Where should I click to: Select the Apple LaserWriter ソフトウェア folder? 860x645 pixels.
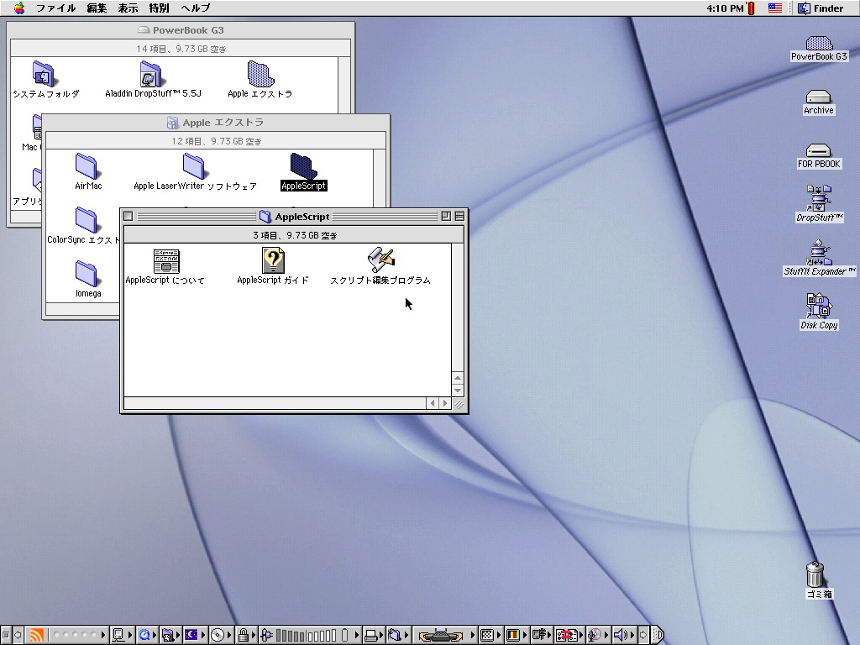pos(194,166)
